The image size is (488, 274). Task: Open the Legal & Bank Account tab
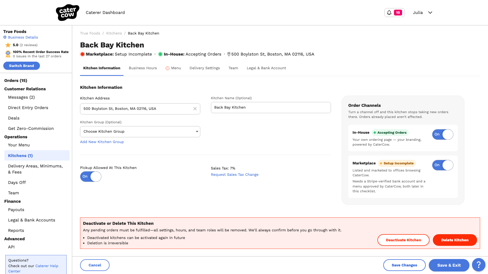pyautogui.click(x=266, y=68)
